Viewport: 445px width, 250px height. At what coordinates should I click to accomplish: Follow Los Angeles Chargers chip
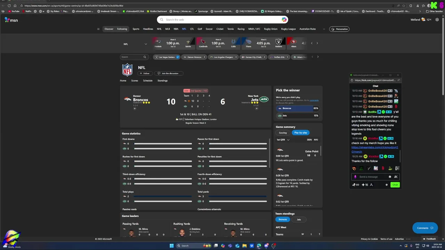point(236,57)
